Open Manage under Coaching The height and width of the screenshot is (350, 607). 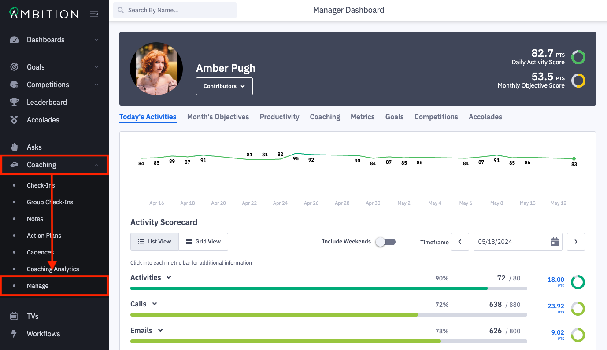[x=37, y=285]
